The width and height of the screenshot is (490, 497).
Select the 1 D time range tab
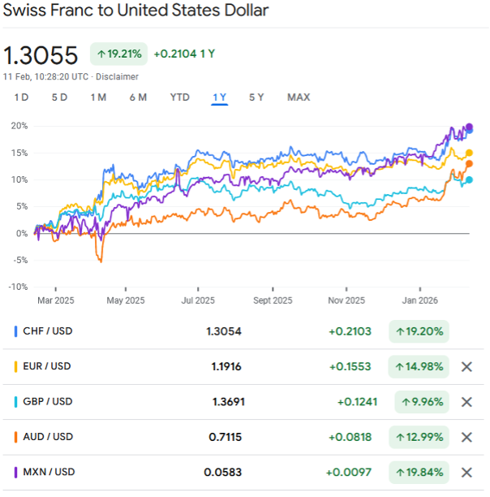pyautogui.click(x=21, y=97)
